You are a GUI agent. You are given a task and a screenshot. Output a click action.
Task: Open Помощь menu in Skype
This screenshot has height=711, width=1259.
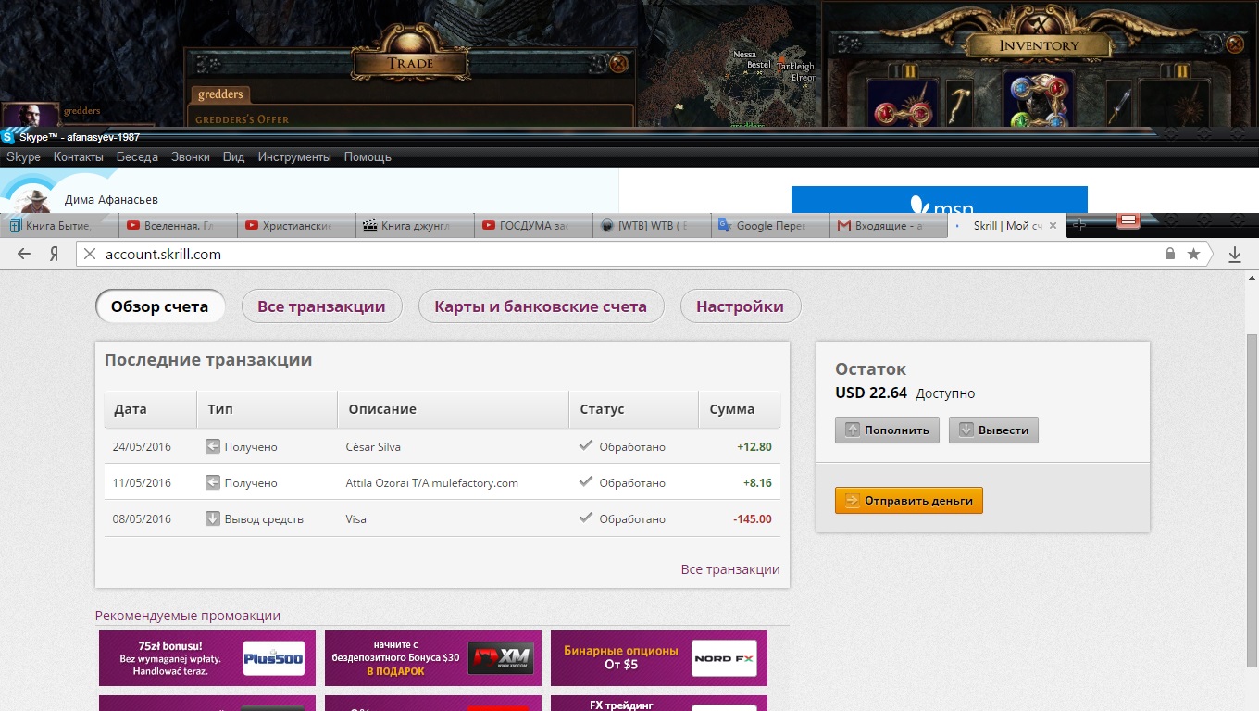(368, 156)
